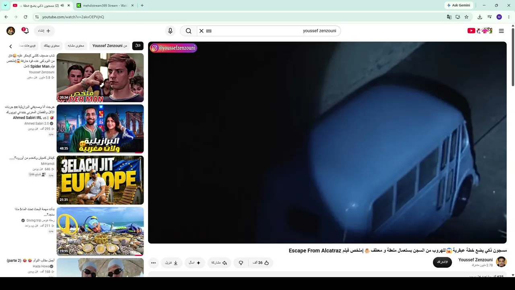Viewport: 515px width, 290px height.
Task: Open the Youssef Zenzouni channel name link
Action: pyautogui.click(x=476, y=260)
